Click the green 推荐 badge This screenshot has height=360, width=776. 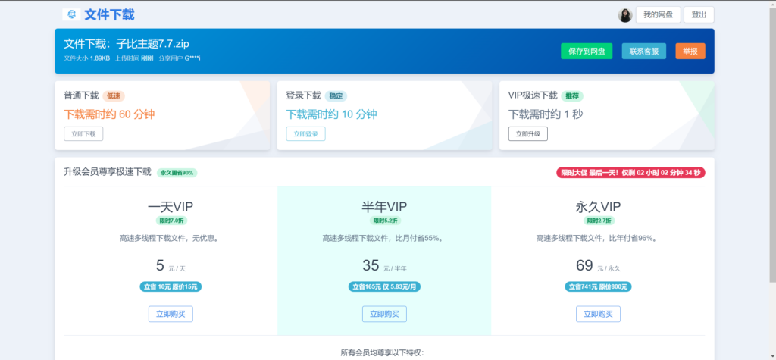[572, 96]
